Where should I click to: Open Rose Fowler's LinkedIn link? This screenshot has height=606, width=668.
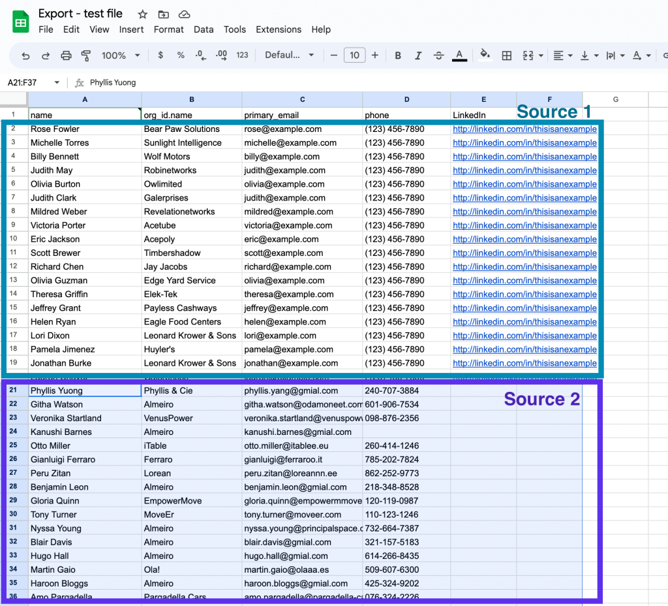click(524, 129)
